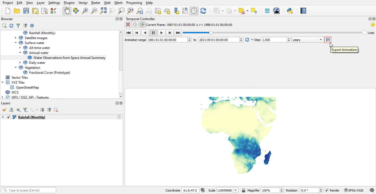
Task: Collapse the Annual water tree node
Action: click(x=20, y=53)
